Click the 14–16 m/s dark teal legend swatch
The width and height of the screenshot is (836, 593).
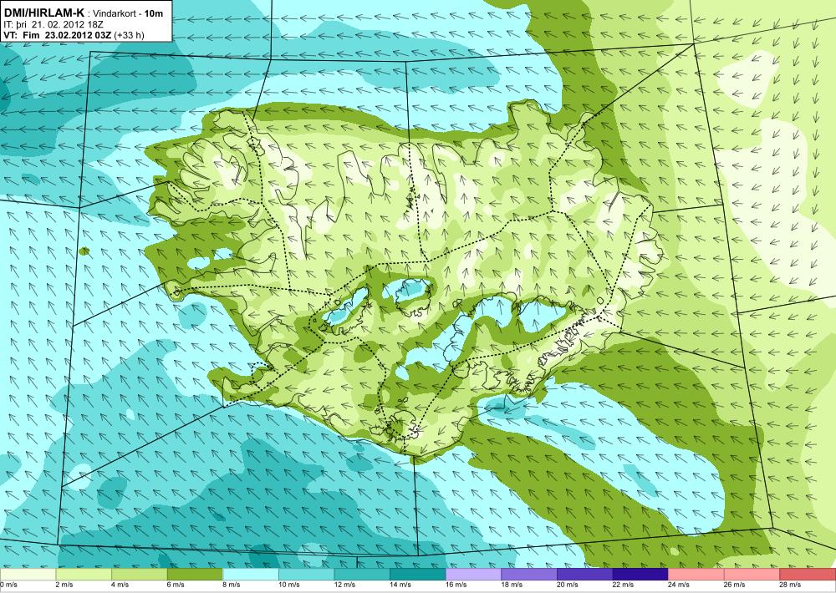(x=417, y=575)
